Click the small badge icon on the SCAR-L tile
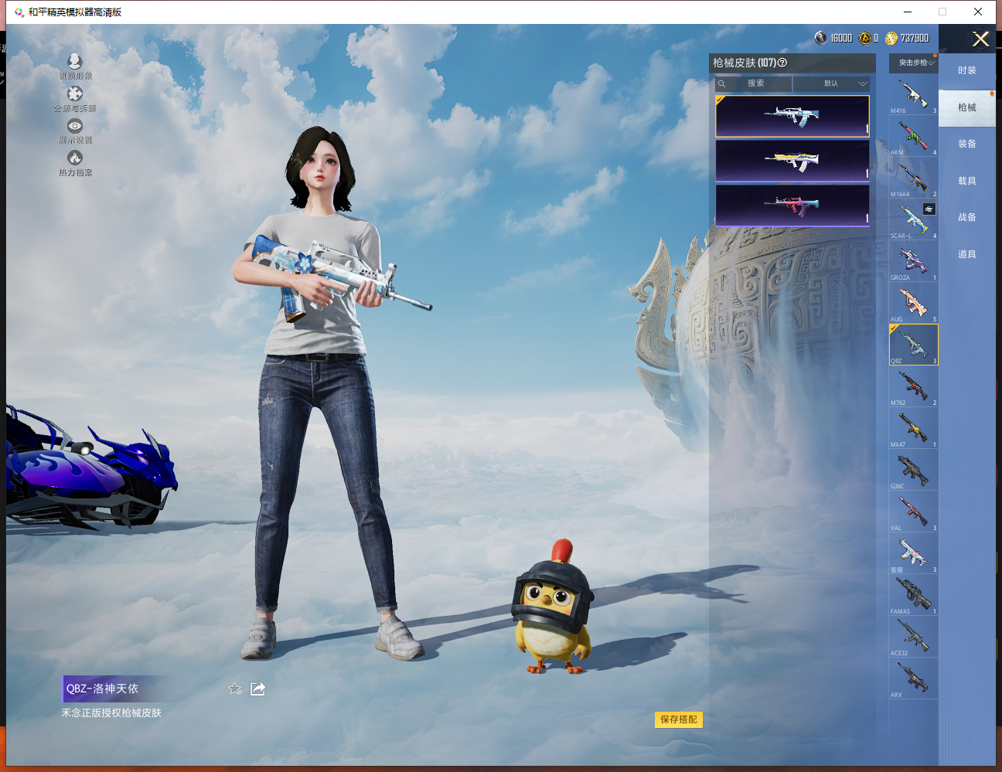Image resolution: width=1002 pixels, height=772 pixels. click(929, 209)
